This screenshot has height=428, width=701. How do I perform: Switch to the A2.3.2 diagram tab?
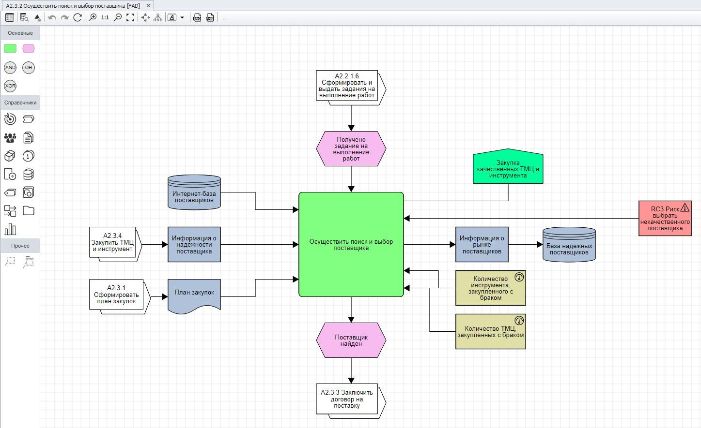pyautogui.click(x=73, y=6)
